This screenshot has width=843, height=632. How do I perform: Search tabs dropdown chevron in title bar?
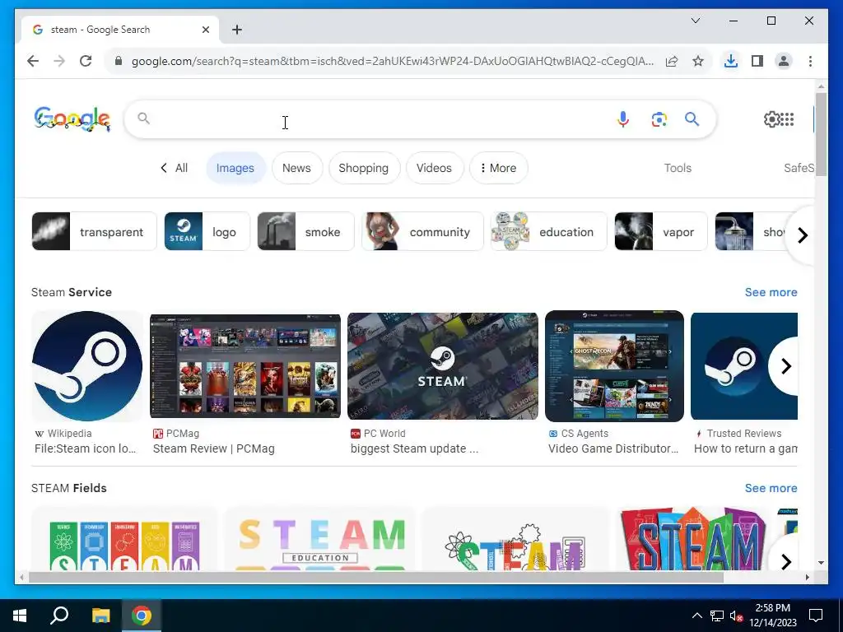tap(695, 21)
